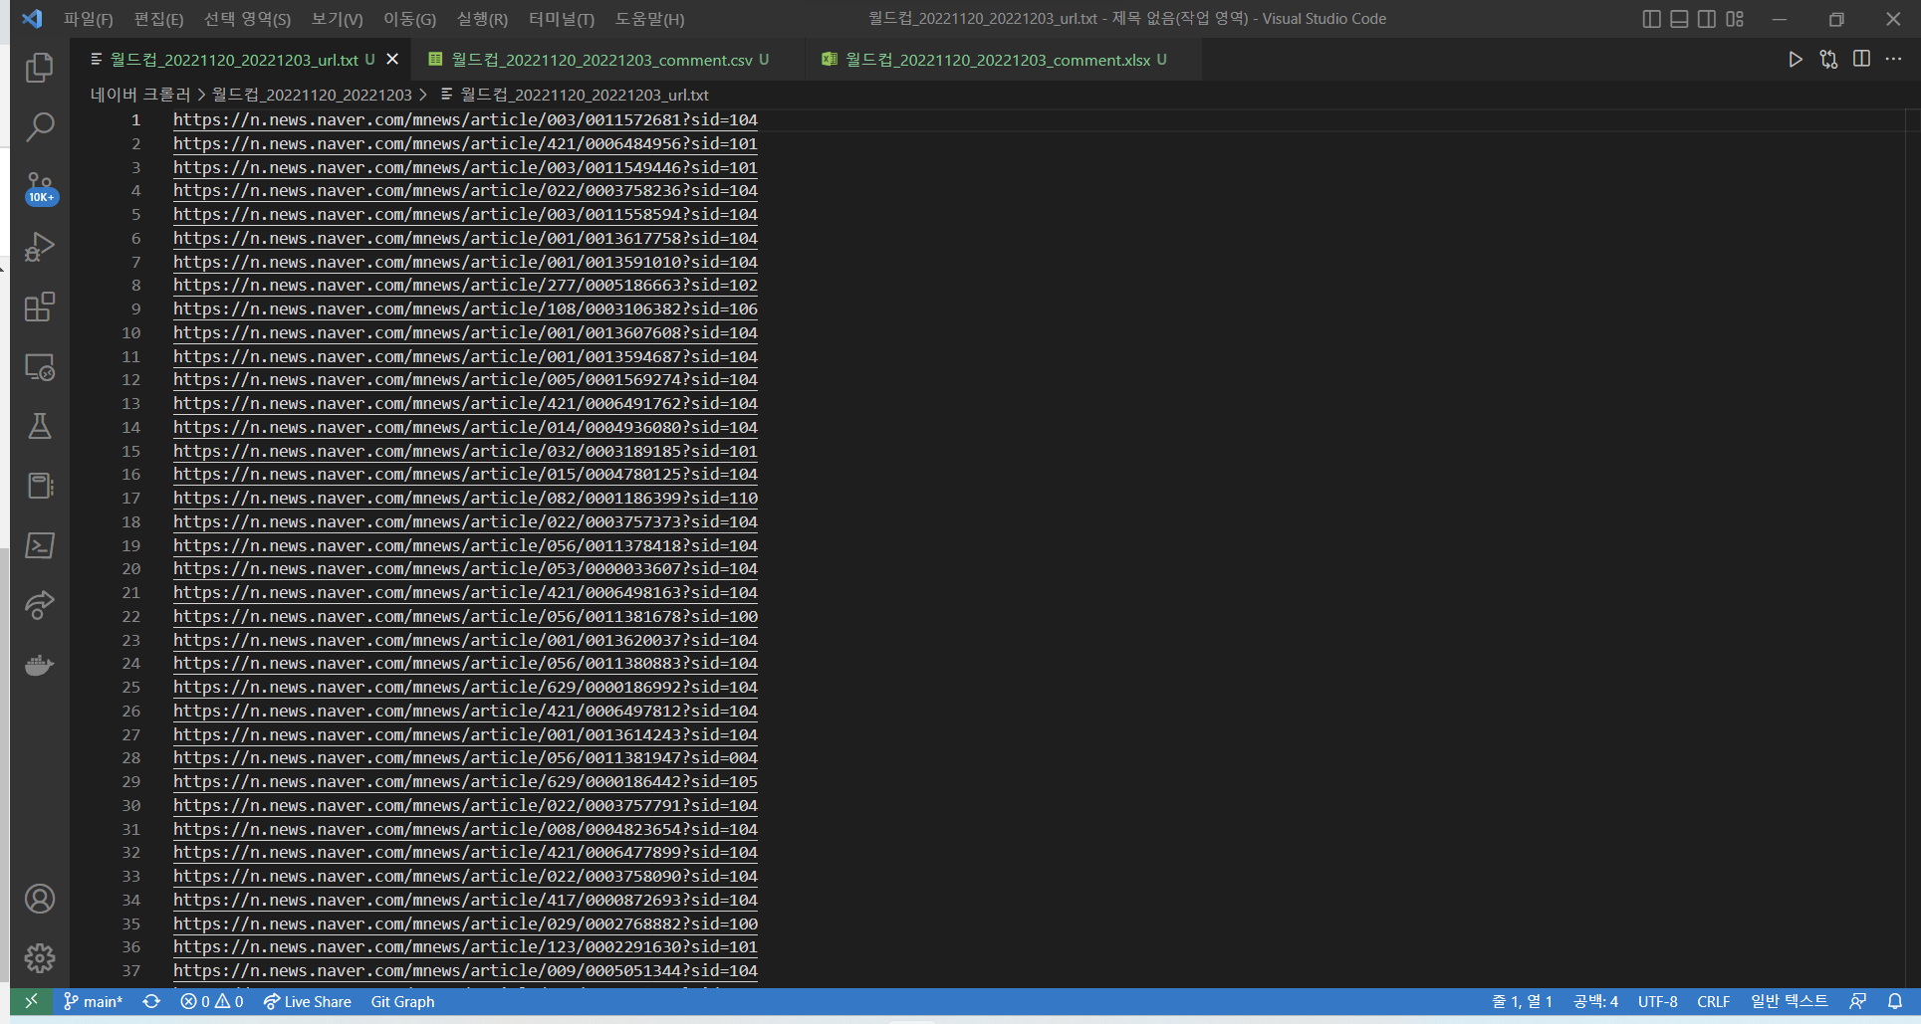
Task: Open the 선택 영역(S) menu
Action: click(x=247, y=19)
